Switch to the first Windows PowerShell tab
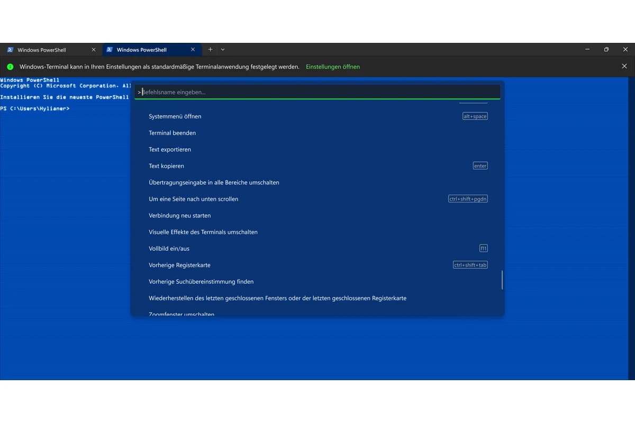The width and height of the screenshot is (635, 423). (51, 50)
